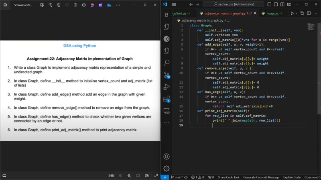Switch to the geSort.py tab

pos(181,13)
